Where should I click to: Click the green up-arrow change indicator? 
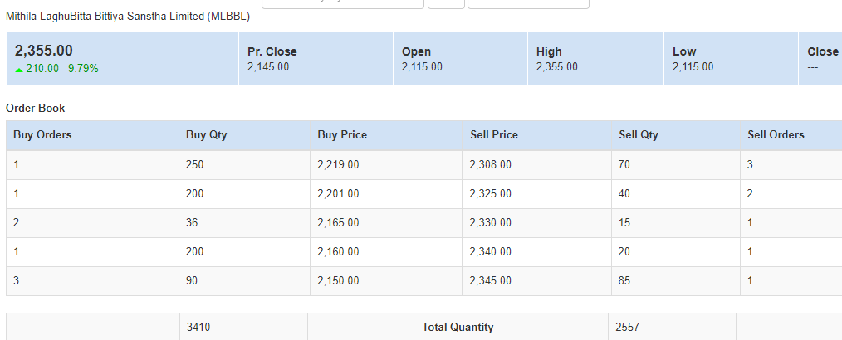point(19,70)
